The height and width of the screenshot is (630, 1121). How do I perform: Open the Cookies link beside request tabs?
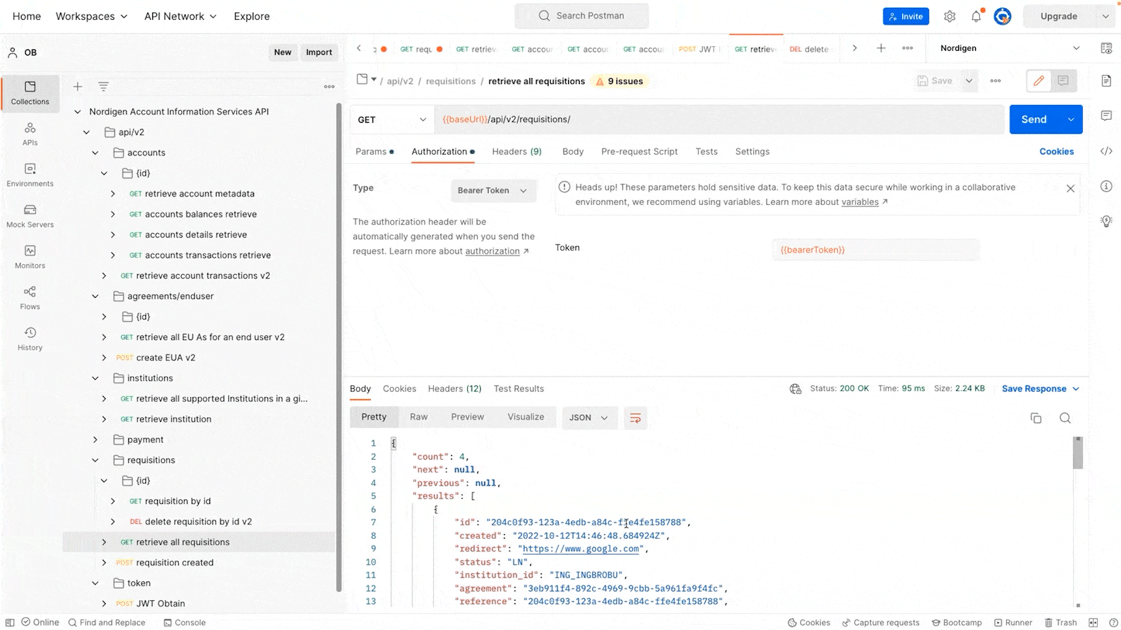[x=1056, y=152]
